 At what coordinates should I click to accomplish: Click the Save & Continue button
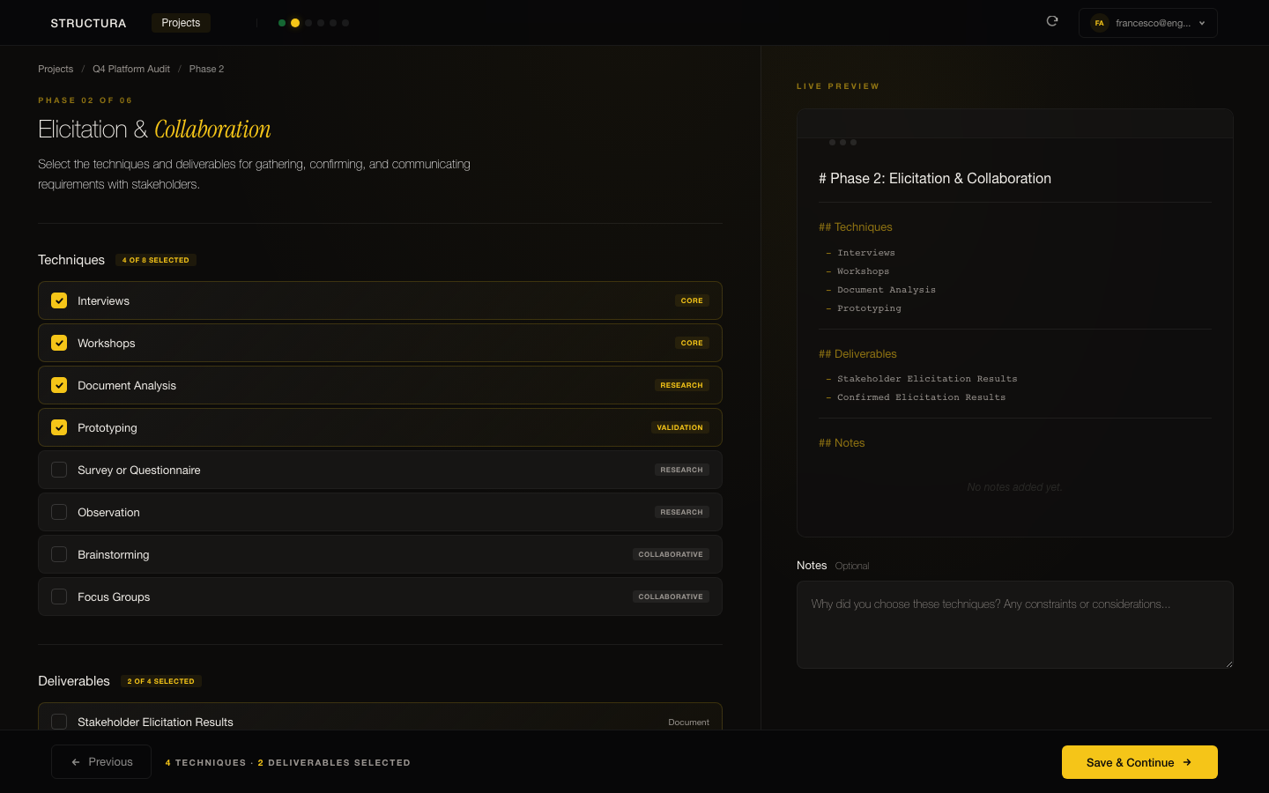(x=1139, y=762)
